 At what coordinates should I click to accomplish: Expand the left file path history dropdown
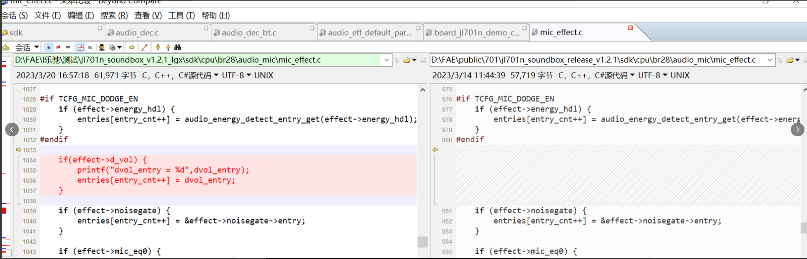click(x=386, y=60)
